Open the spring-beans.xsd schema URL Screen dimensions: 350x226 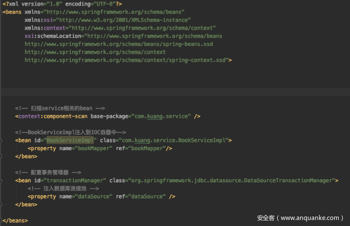pyautogui.click(x=119, y=44)
